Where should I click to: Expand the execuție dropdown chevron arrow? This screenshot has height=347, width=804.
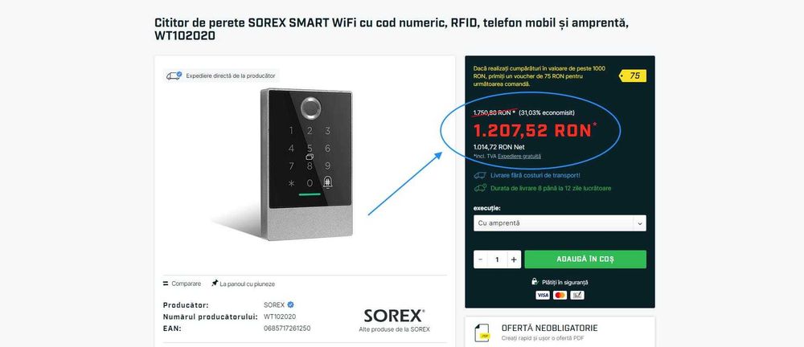click(639, 223)
